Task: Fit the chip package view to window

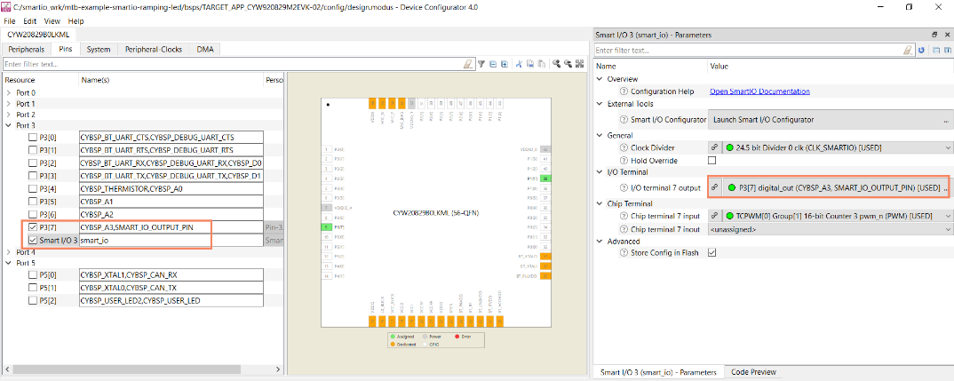Action: click(x=579, y=63)
